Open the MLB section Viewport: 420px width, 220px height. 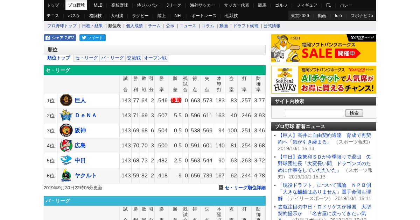coord(98,5)
